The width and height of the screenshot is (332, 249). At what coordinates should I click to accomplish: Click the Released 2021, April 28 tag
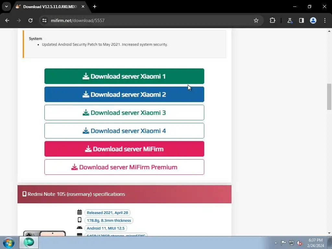pos(107,213)
